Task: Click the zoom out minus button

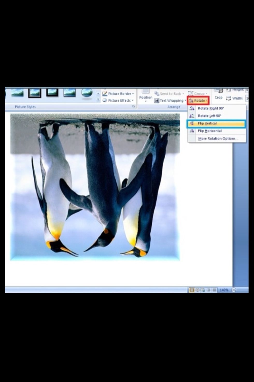Action: (x=234, y=290)
